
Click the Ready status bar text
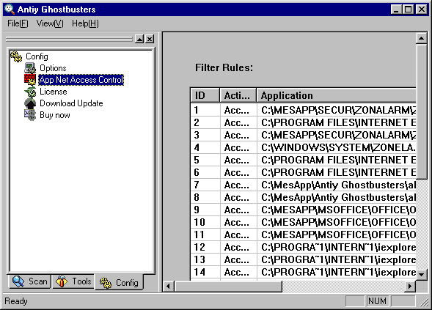click(x=16, y=301)
